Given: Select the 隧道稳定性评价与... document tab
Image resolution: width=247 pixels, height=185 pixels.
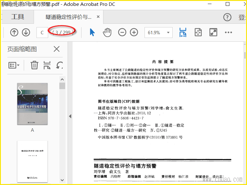Looking at the screenshot, I should pyautogui.click(x=69, y=17).
